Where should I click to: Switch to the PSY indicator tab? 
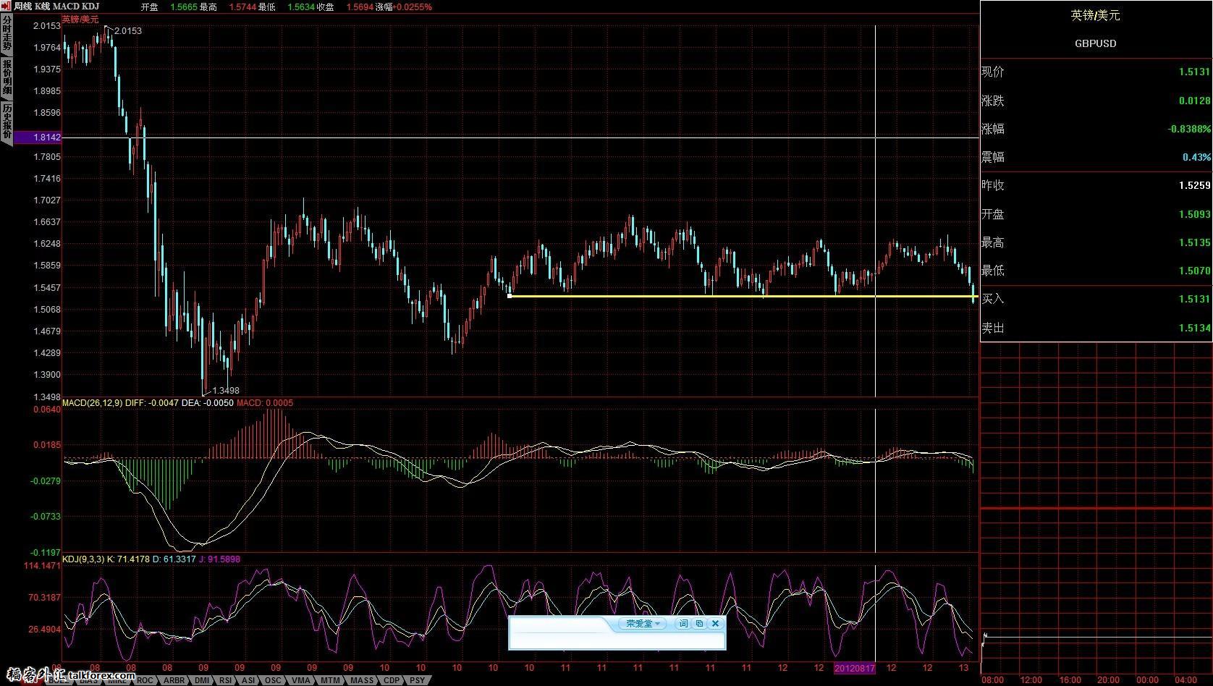point(418,680)
